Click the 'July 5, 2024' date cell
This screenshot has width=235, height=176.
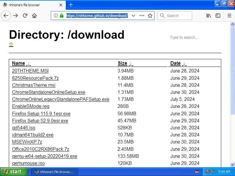coord(182,99)
